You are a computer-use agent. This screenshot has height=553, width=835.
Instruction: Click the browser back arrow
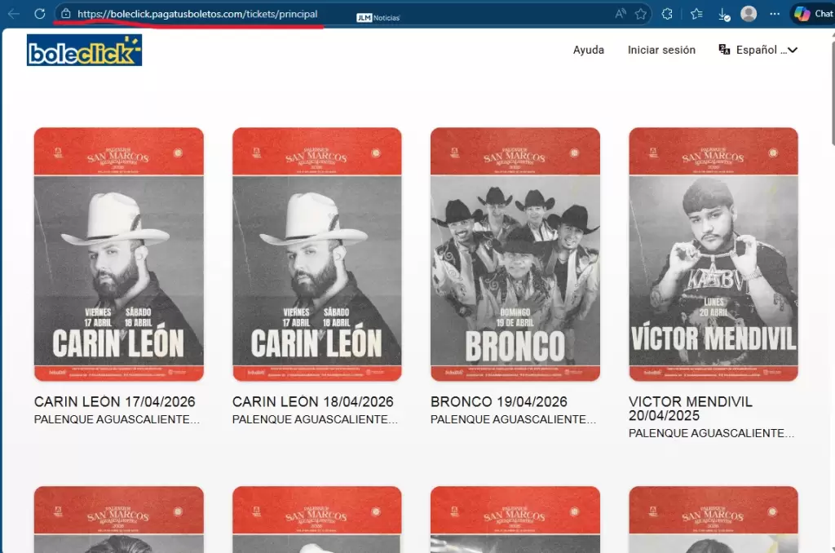(x=14, y=14)
